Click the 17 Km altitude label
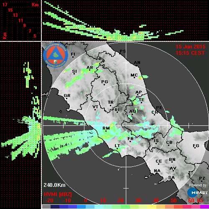Viewport: 209px width, 209px height. 5,5
